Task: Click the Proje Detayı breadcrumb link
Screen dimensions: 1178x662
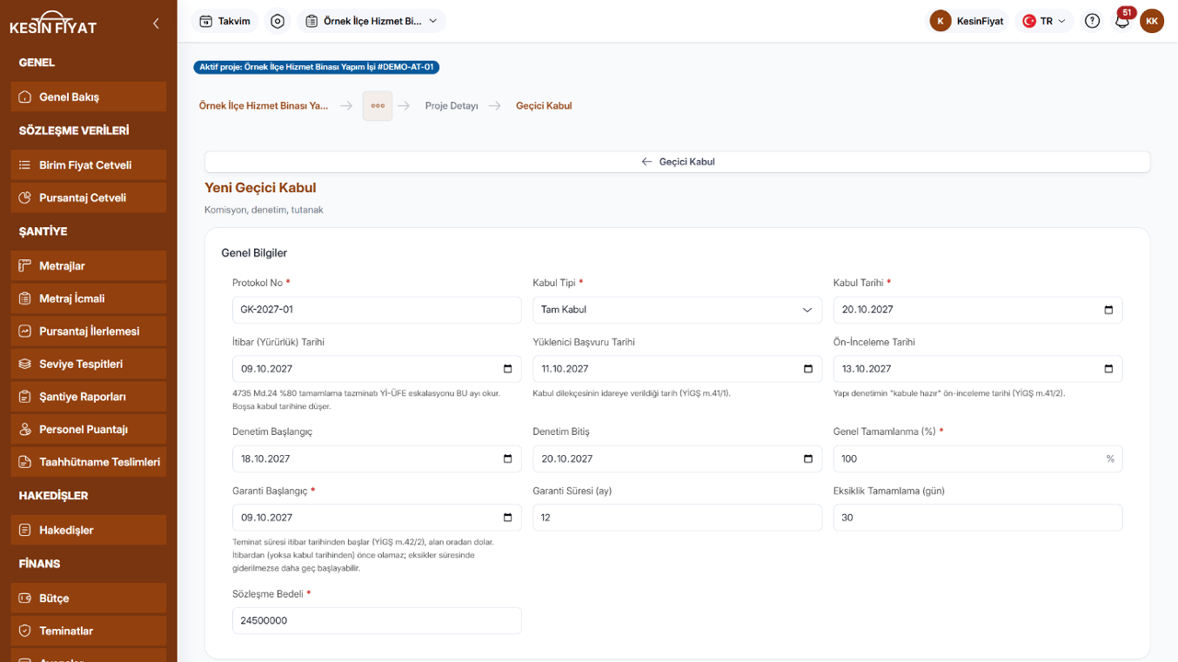Action: point(451,106)
